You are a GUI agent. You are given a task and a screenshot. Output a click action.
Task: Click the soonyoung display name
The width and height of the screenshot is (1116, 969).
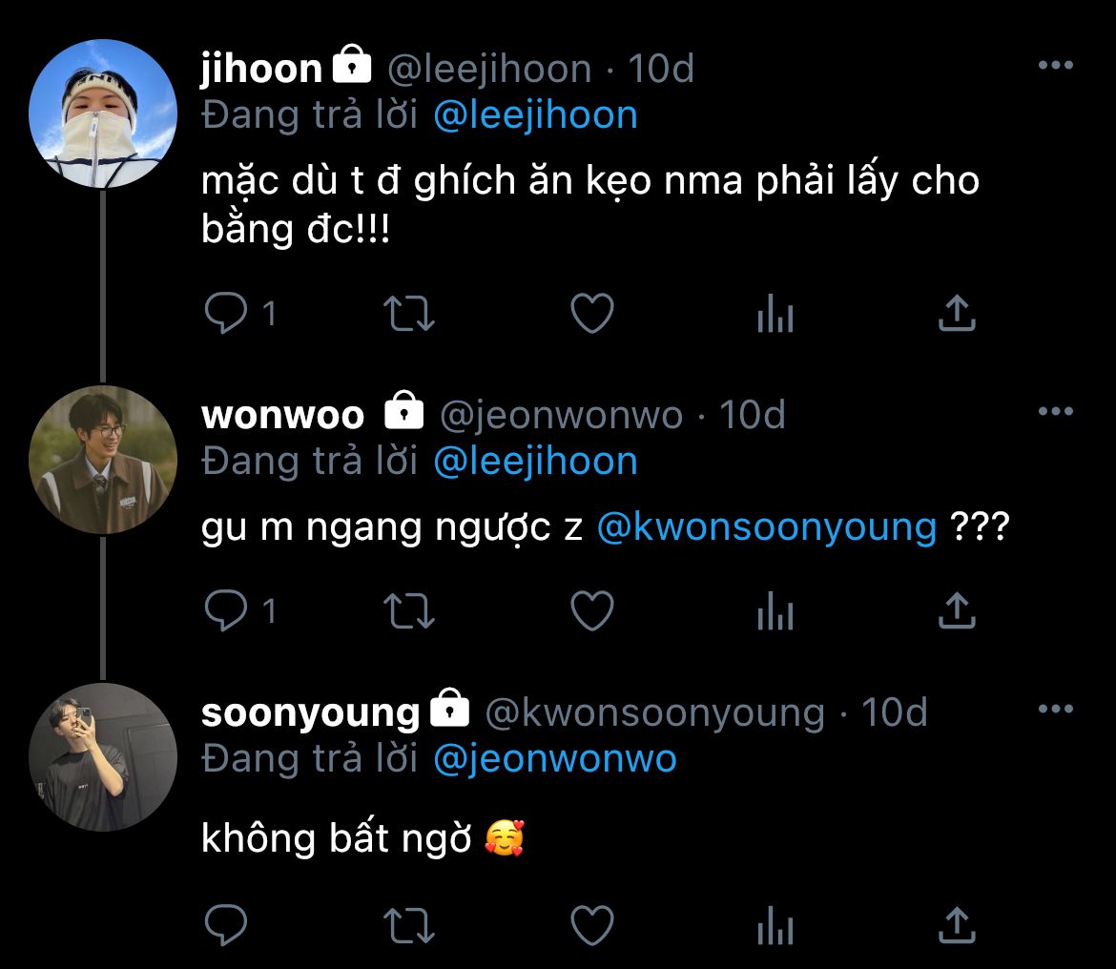pyautogui.click(x=310, y=713)
